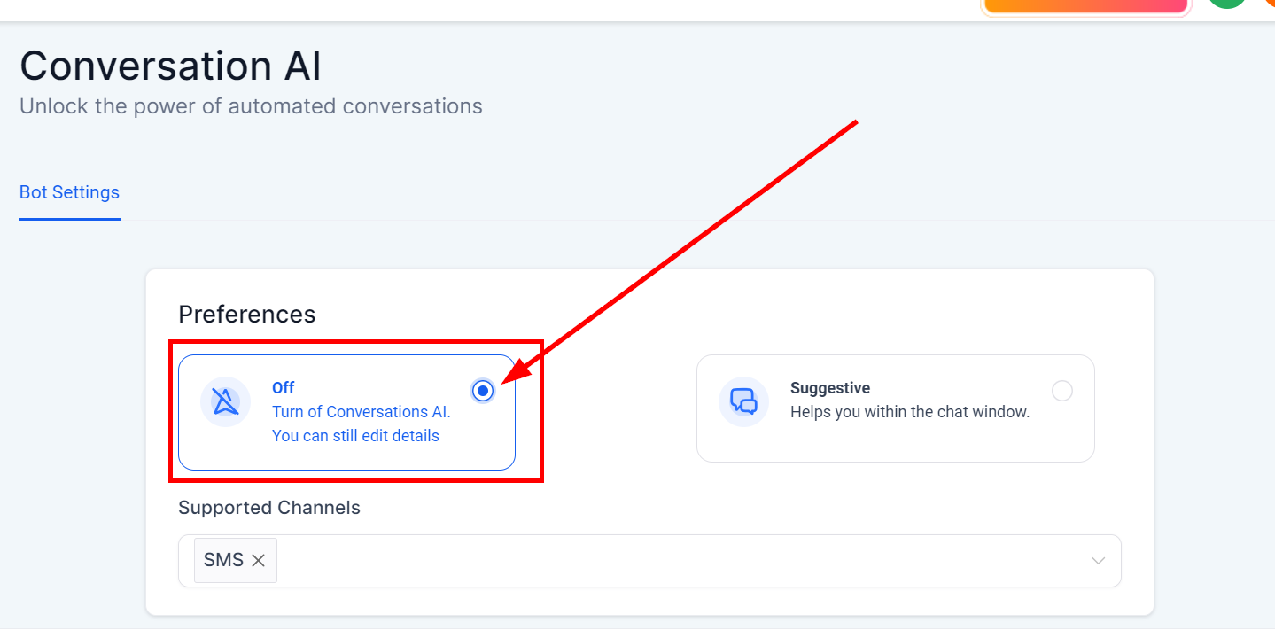Click the green avatar circle at top right
Image resolution: width=1275 pixels, height=638 pixels.
[1226, 3]
